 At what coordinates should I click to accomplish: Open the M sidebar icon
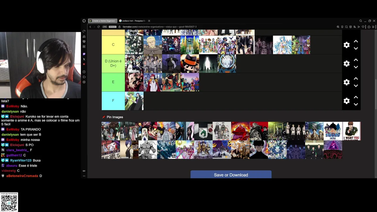tap(84, 47)
